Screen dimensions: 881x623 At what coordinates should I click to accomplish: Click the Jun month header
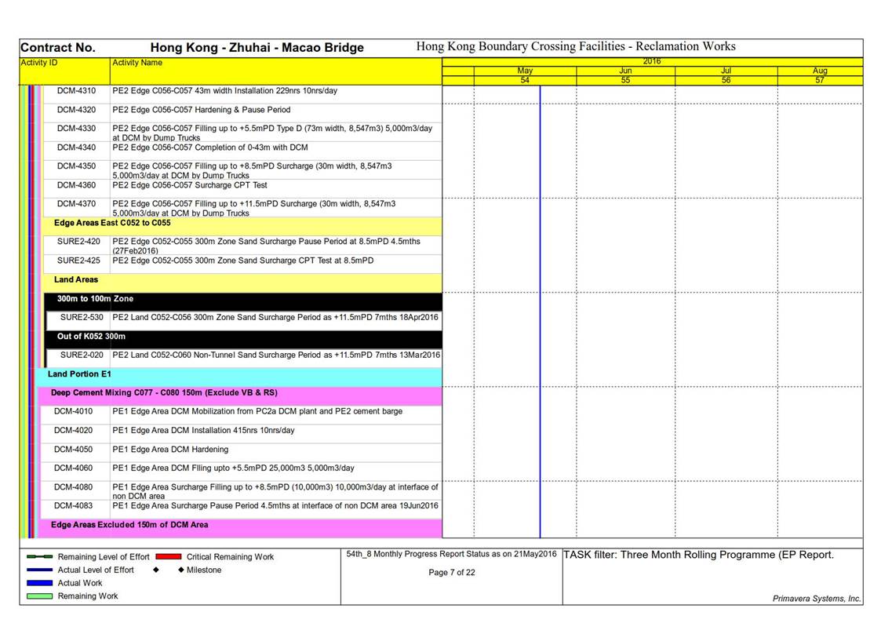625,71
